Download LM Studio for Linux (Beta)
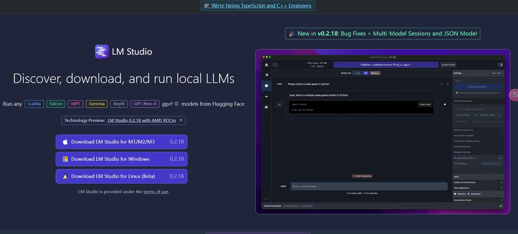The image size is (518, 234). (122, 176)
